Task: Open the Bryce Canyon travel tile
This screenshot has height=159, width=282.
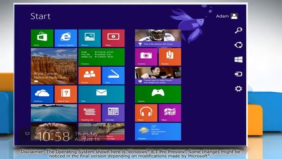Action: point(54,66)
